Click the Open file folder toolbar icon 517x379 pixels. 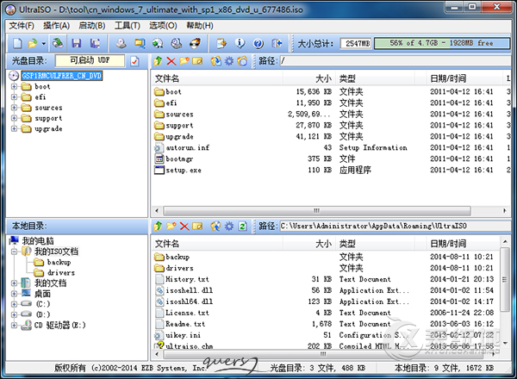tap(33, 43)
